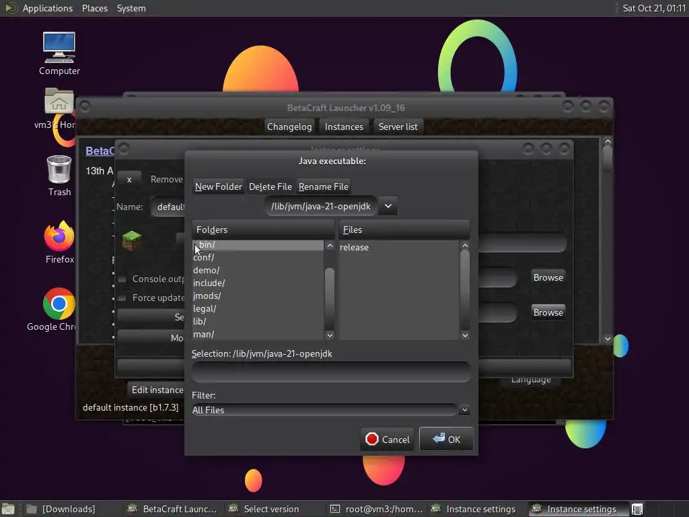Viewport: 689px width, 517px height.
Task: Toggle the Force update checkbox
Action: 122,298
